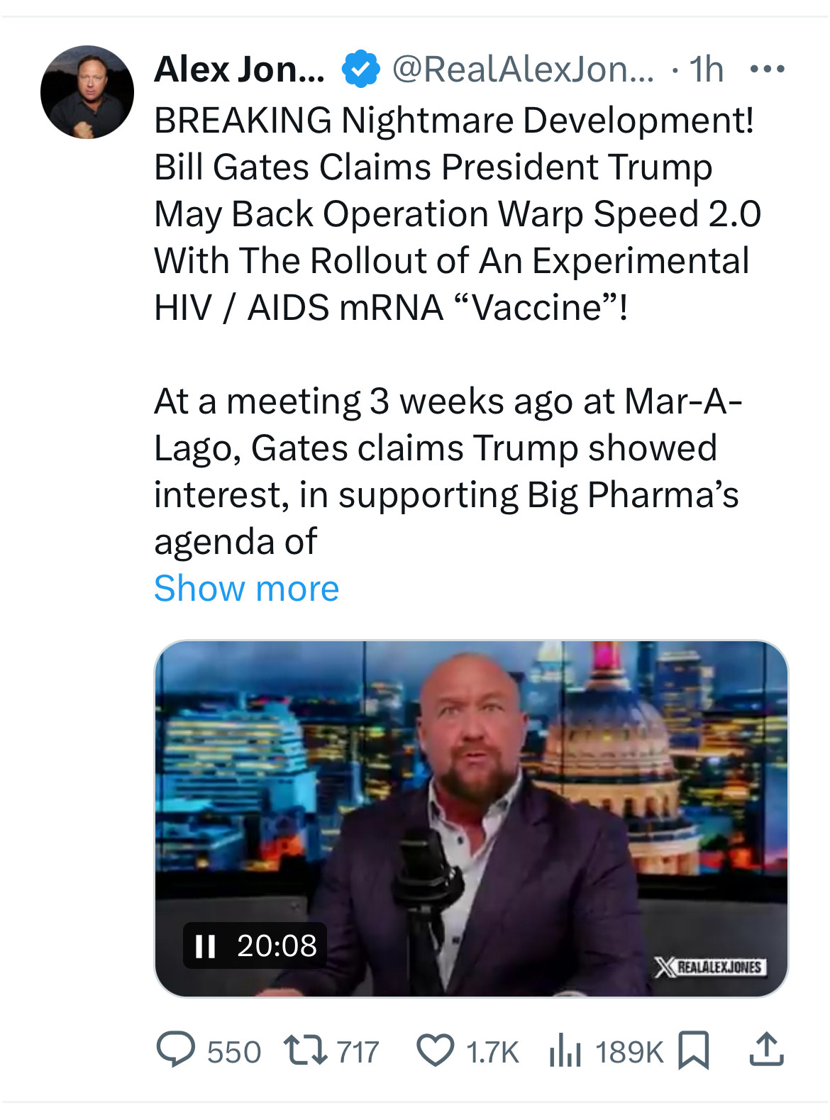Open the three-dot more options menu
Image resolution: width=830 pixels, height=1120 pixels.
767,70
